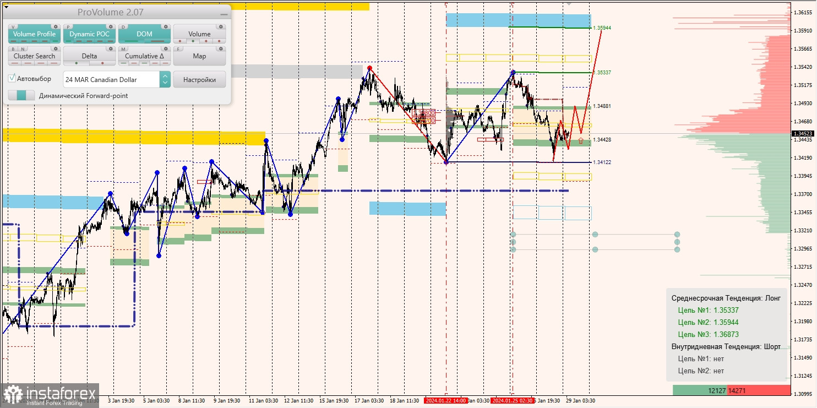Click the B hotkey tab on Cluster Search
Viewport: 817px width, 408px height.
click(x=12, y=48)
